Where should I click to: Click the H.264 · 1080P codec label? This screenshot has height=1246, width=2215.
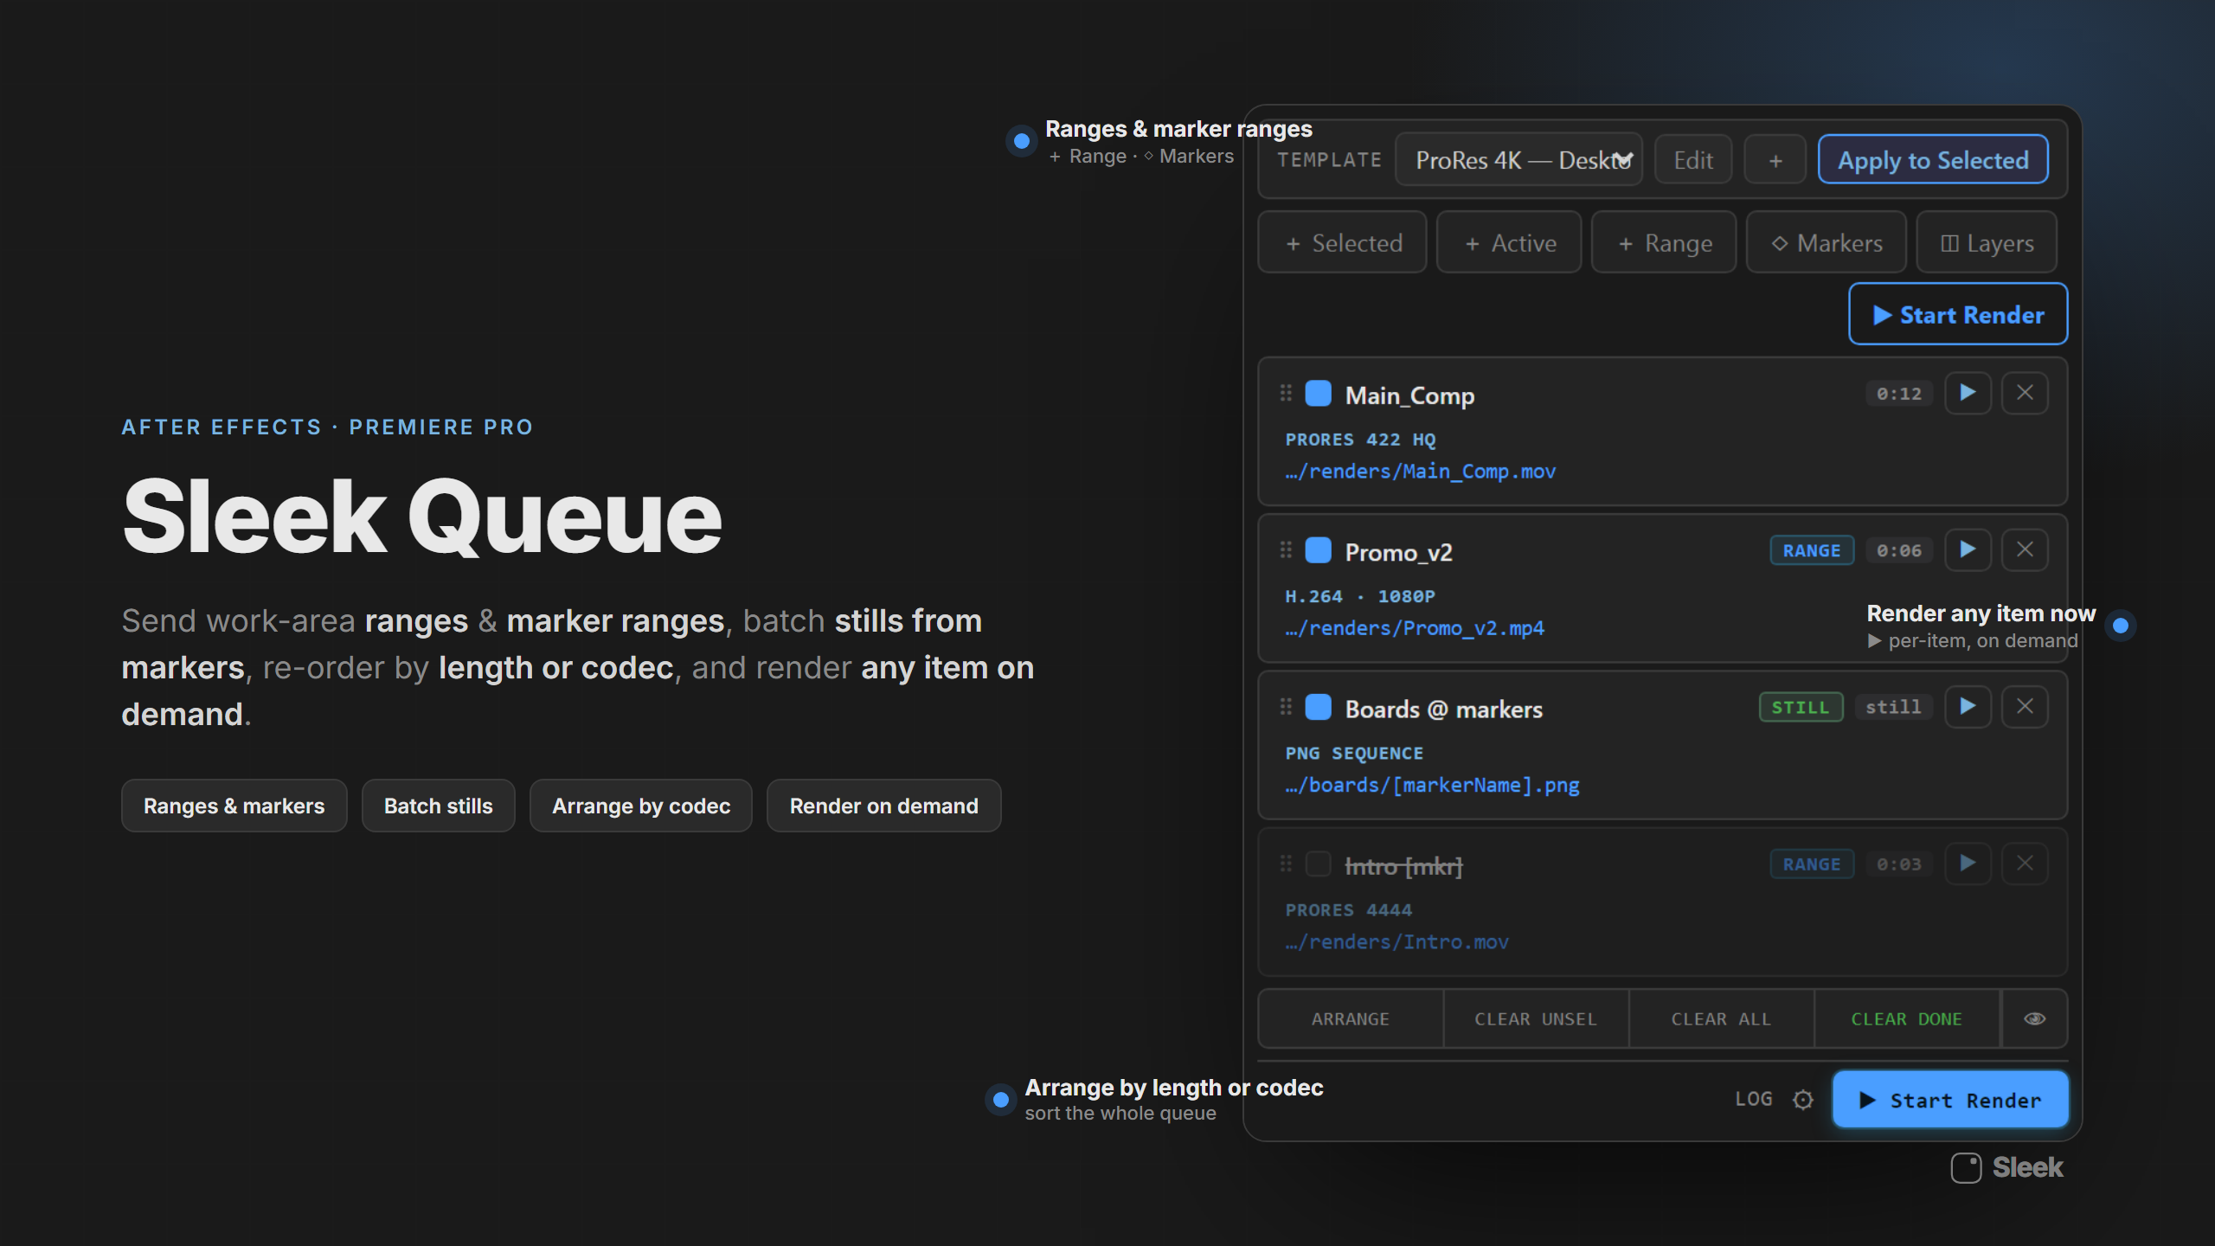[1360, 596]
